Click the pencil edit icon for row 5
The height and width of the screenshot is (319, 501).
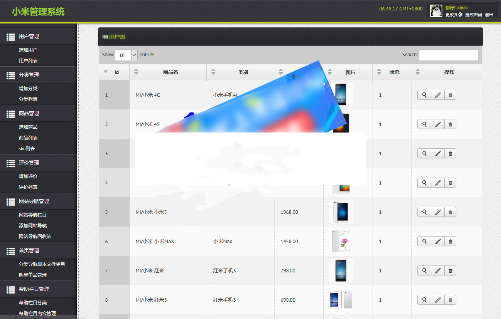click(438, 212)
